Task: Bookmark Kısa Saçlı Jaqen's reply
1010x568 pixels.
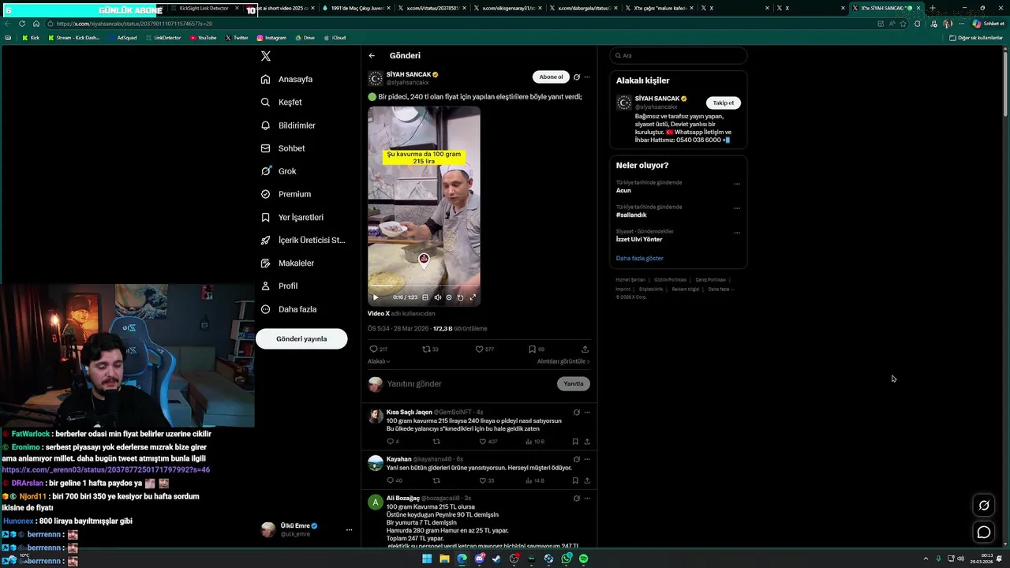Action: click(575, 442)
